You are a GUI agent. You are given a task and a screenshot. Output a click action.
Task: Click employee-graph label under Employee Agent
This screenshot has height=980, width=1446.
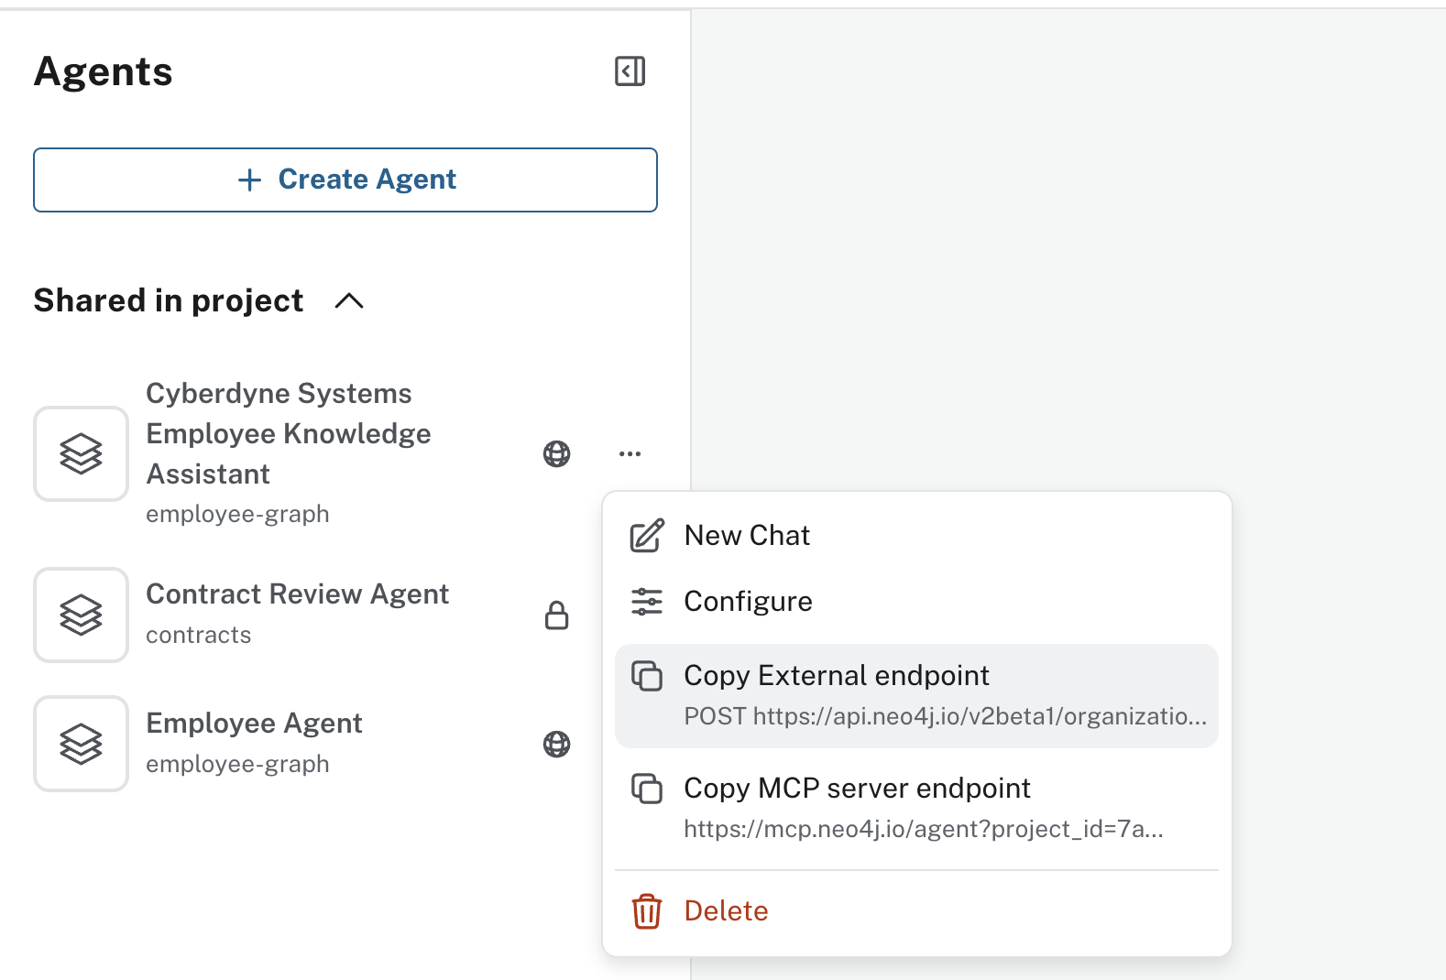pos(237,764)
